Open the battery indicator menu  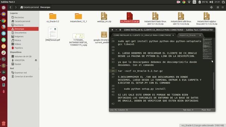pyautogui.click(x=203, y=2)
